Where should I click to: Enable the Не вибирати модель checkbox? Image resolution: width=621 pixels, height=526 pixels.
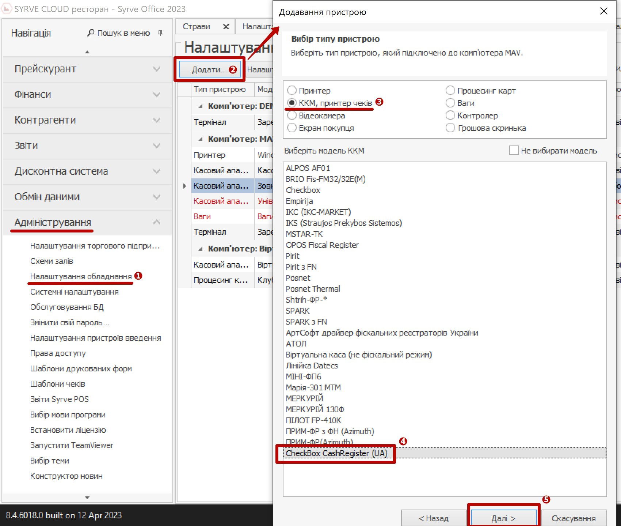(x=514, y=150)
